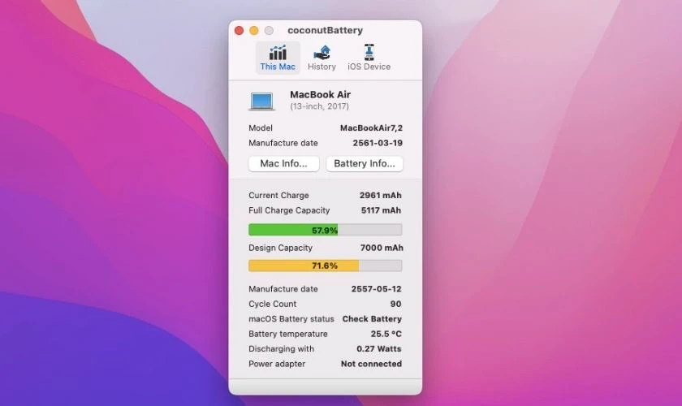The height and width of the screenshot is (406, 682).
Task: Click the green 57.9% charge bar
Action: coord(326,230)
